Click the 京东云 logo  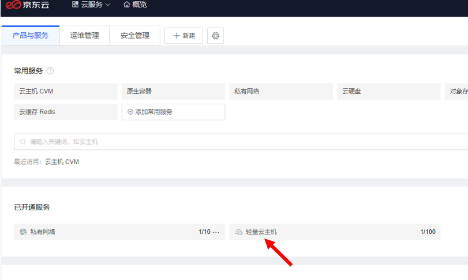pos(28,5)
